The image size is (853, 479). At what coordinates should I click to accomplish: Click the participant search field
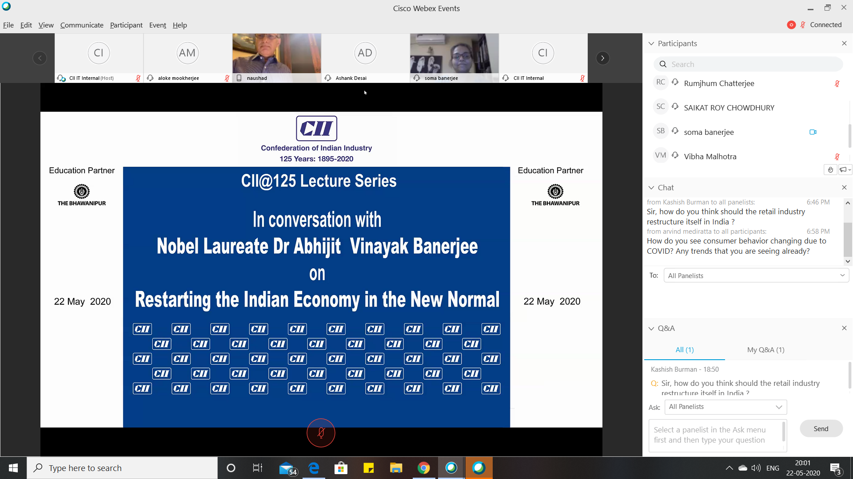click(x=748, y=64)
